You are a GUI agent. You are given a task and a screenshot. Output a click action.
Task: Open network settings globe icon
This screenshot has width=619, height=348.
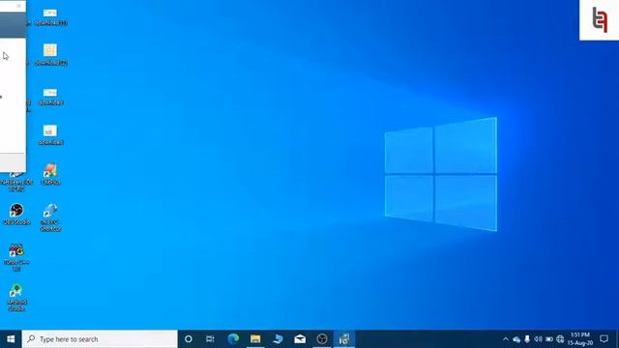click(560, 339)
